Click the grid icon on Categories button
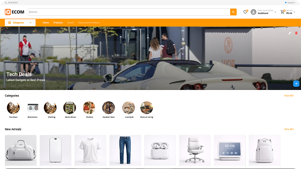301x169 pixels. click(x=10, y=23)
